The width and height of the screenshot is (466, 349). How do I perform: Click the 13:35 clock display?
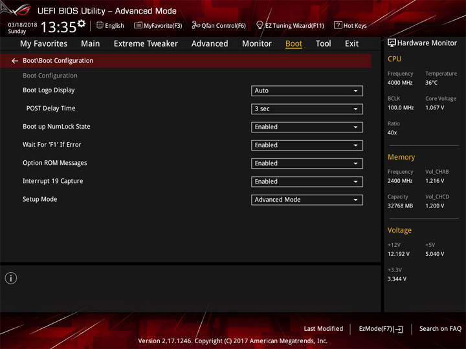coord(58,27)
